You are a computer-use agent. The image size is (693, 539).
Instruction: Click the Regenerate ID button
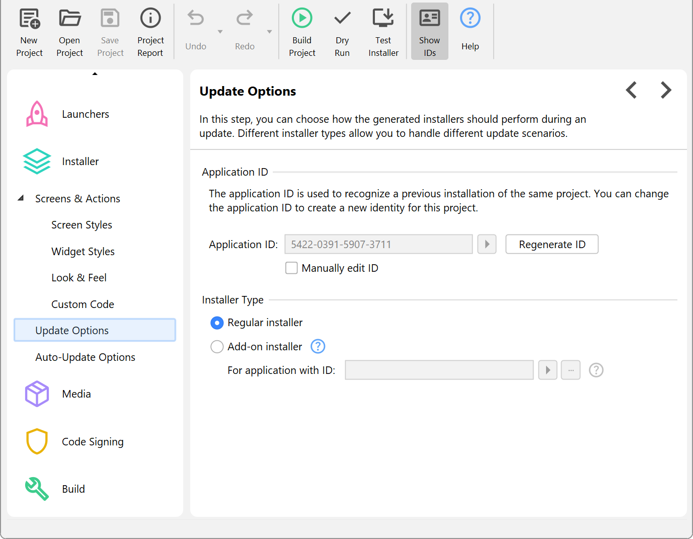[552, 245]
